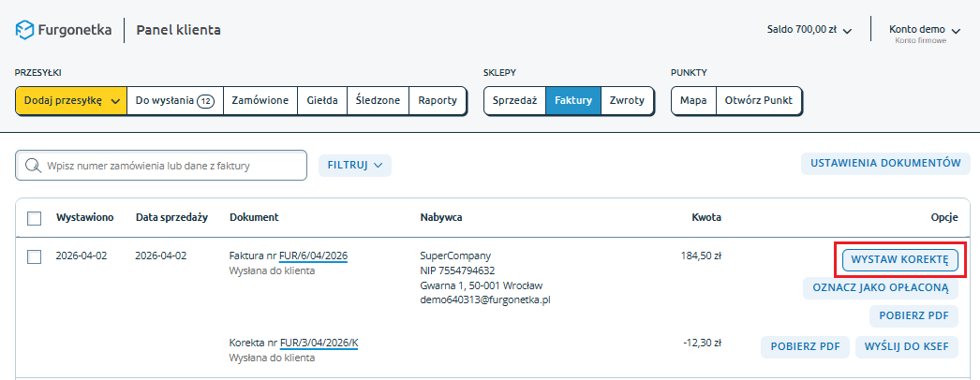Image resolution: width=980 pixels, height=380 pixels.
Task: Open the Konto demo account menu
Action: (x=924, y=30)
